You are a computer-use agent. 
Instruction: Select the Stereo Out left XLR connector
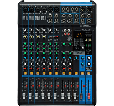tap(82, 10)
